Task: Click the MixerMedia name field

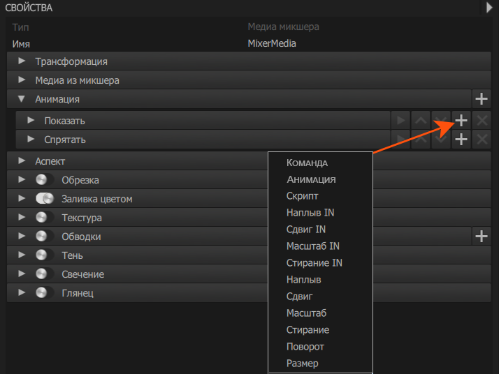Action: click(272, 43)
